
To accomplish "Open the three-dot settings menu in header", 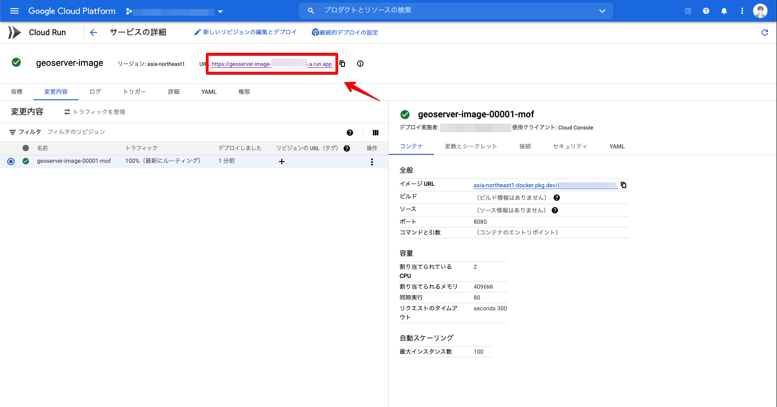I will pyautogui.click(x=742, y=11).
